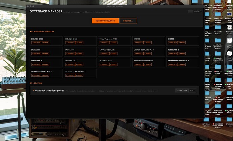
Task: Open the groovebox pedal desktop folder
Action: click(218, 2)
